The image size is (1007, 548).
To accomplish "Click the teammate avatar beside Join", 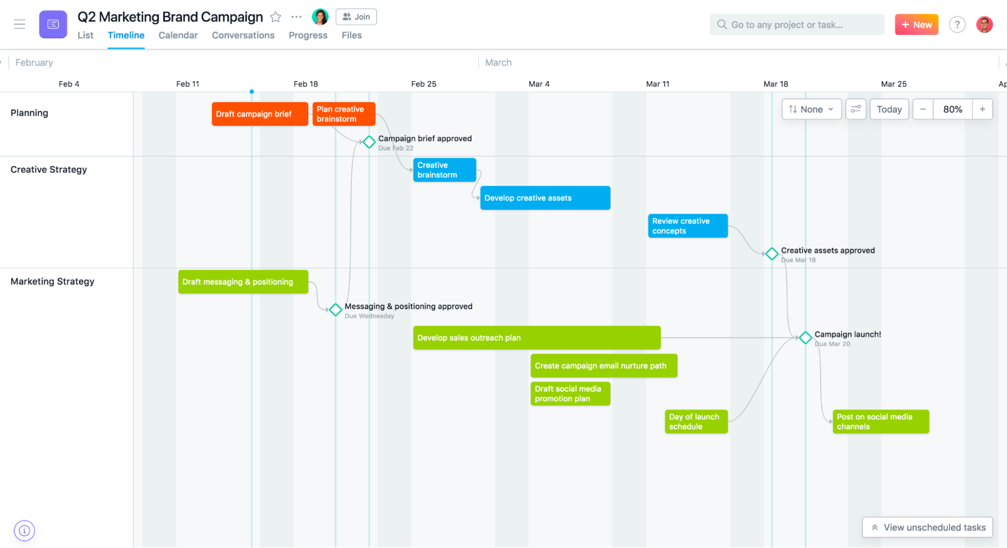I will point(320,17).
